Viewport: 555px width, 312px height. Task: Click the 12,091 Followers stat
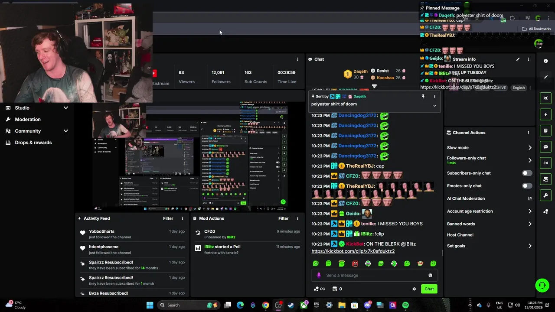(x=221, y=77)
